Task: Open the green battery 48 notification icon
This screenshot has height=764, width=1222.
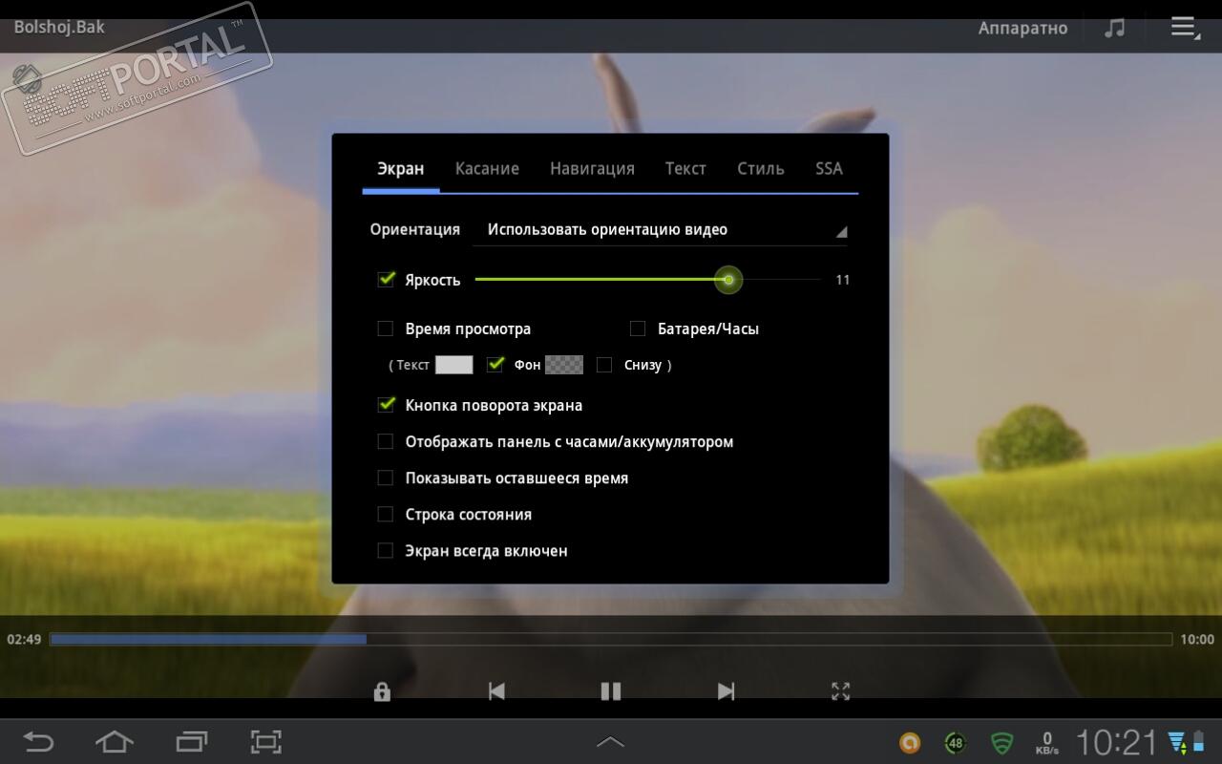Action: 956,742
